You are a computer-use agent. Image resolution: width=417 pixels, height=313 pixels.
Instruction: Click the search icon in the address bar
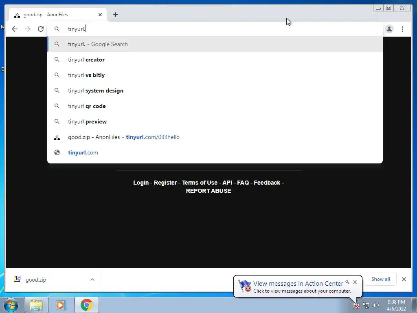click(57, 29)
